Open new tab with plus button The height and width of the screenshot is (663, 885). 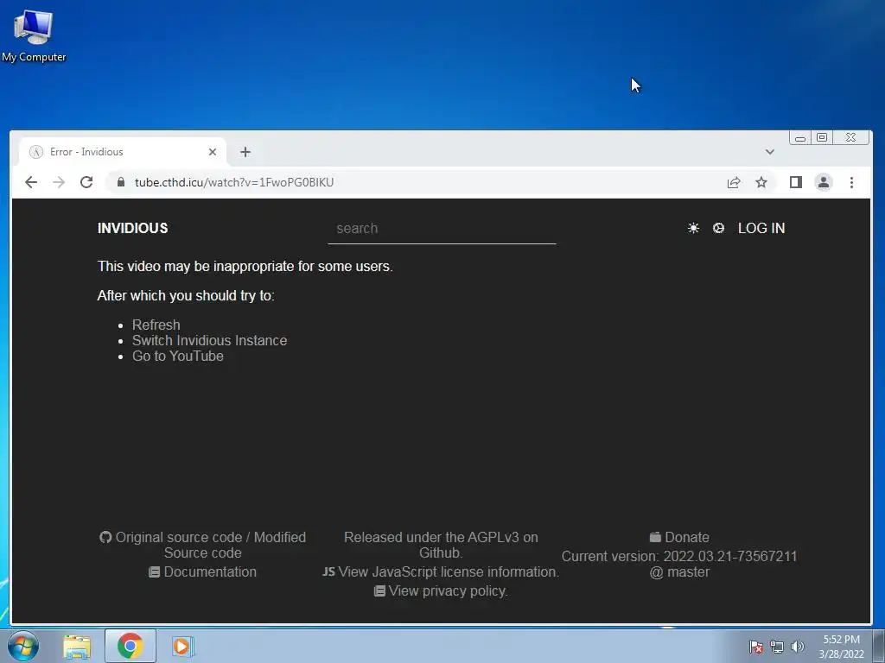point(245,152)
